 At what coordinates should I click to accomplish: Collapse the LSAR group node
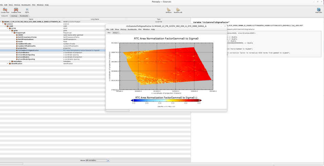(5, 26)
